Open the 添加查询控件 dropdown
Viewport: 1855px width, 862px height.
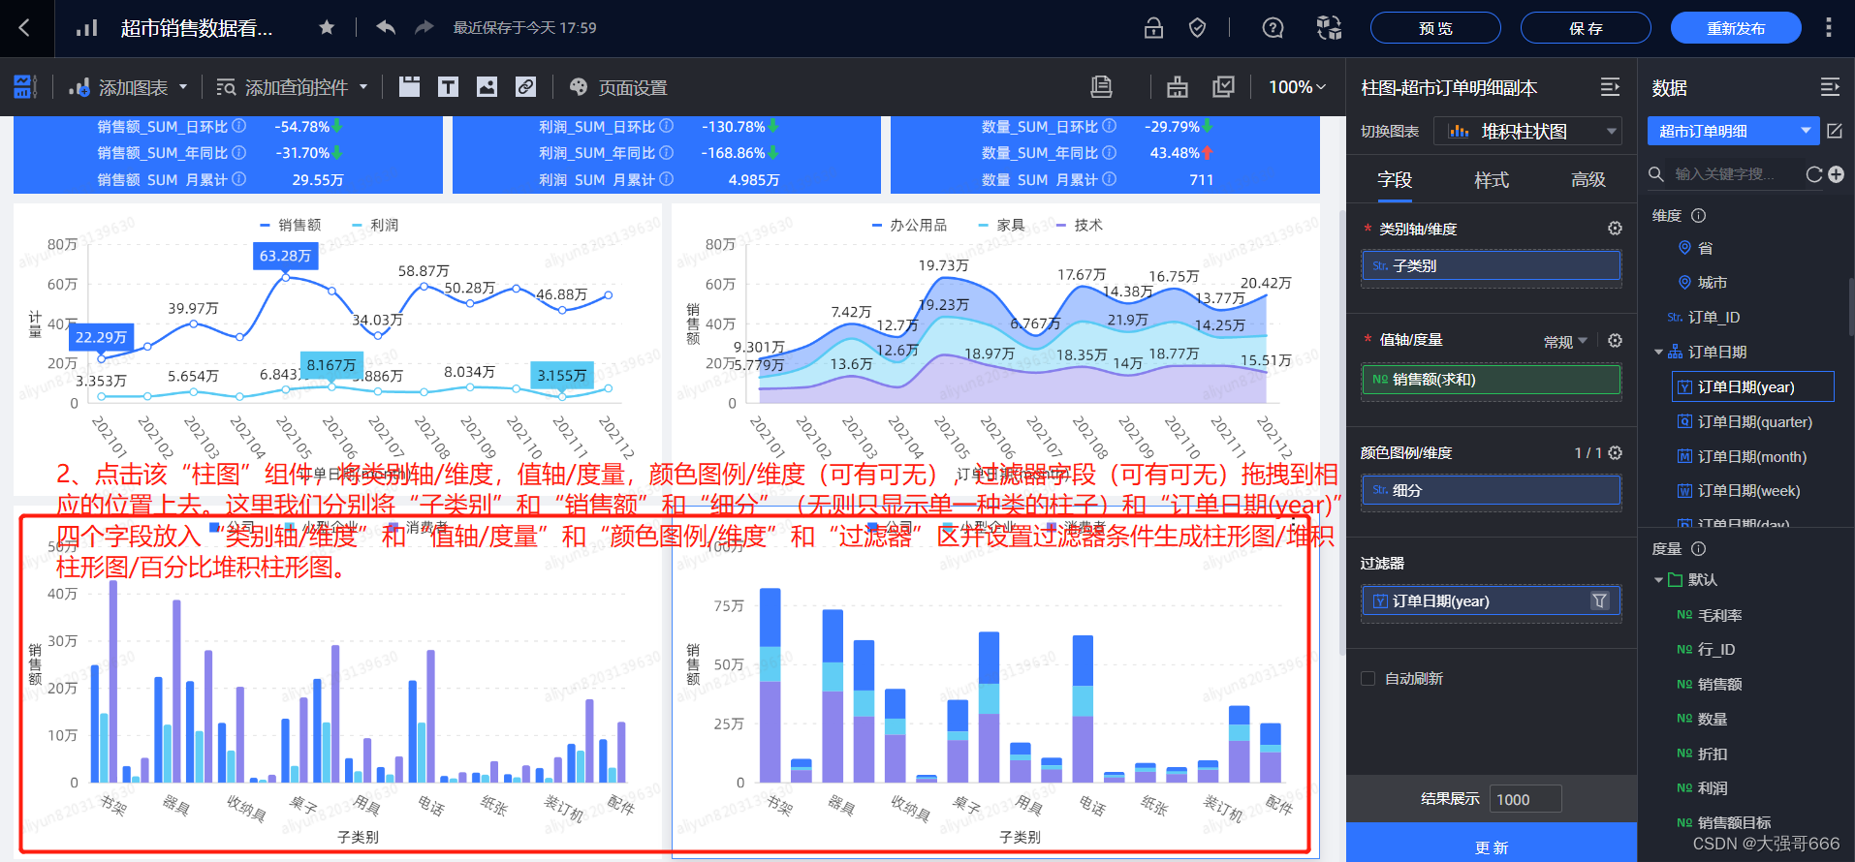[292, 87]
